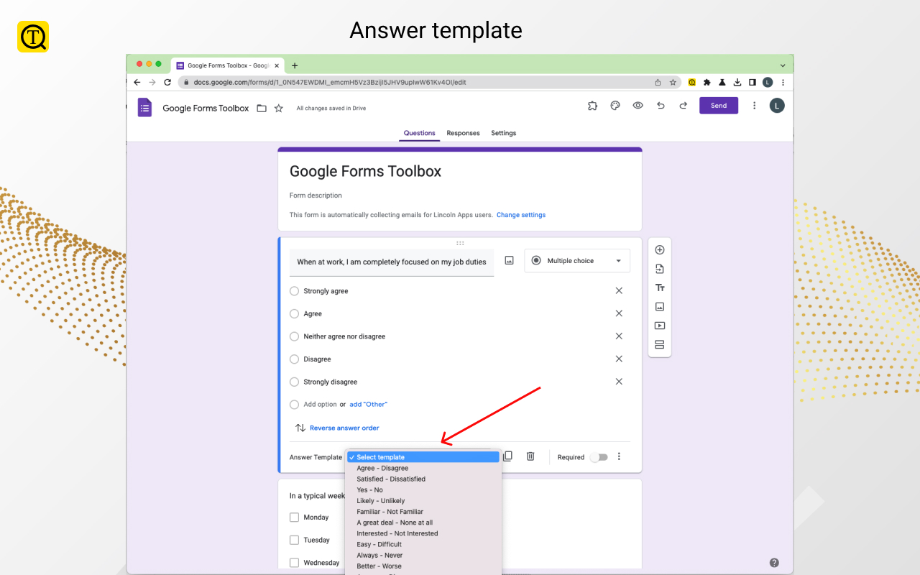
Task: Click the redo arrow icon
Action: click(683, 106)
